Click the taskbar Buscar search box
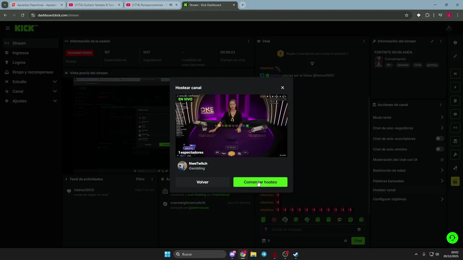 (200, 254)
